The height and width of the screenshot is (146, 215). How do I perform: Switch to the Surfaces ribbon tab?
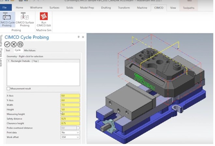54,8
